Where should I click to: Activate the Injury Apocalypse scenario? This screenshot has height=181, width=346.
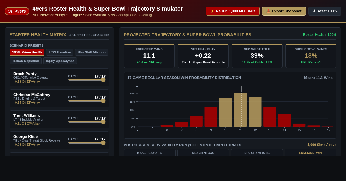[x=60, y=61]
